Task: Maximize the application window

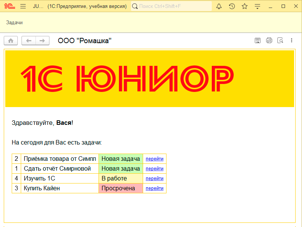Action: point(283,6)
